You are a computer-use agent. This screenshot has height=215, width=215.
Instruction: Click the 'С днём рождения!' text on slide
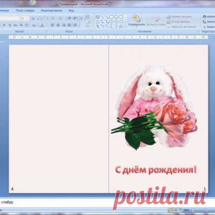(x=156, y=170)
